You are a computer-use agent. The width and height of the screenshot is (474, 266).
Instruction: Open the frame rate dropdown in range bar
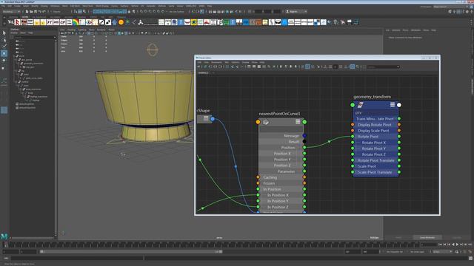[442, 251]
